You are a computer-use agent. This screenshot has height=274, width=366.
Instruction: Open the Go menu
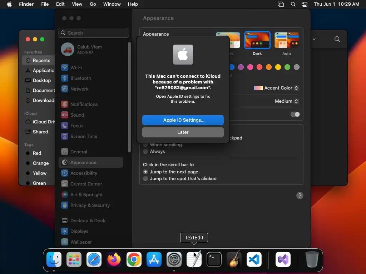pyautogui.click(x=93, y=4)
